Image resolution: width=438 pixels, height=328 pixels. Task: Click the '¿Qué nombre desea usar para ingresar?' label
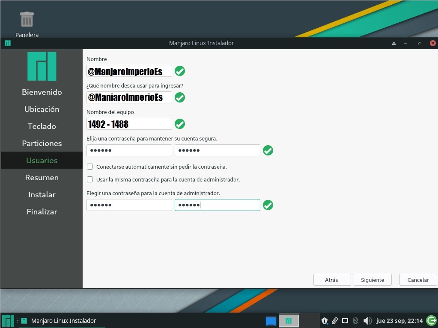click(135, 85)
